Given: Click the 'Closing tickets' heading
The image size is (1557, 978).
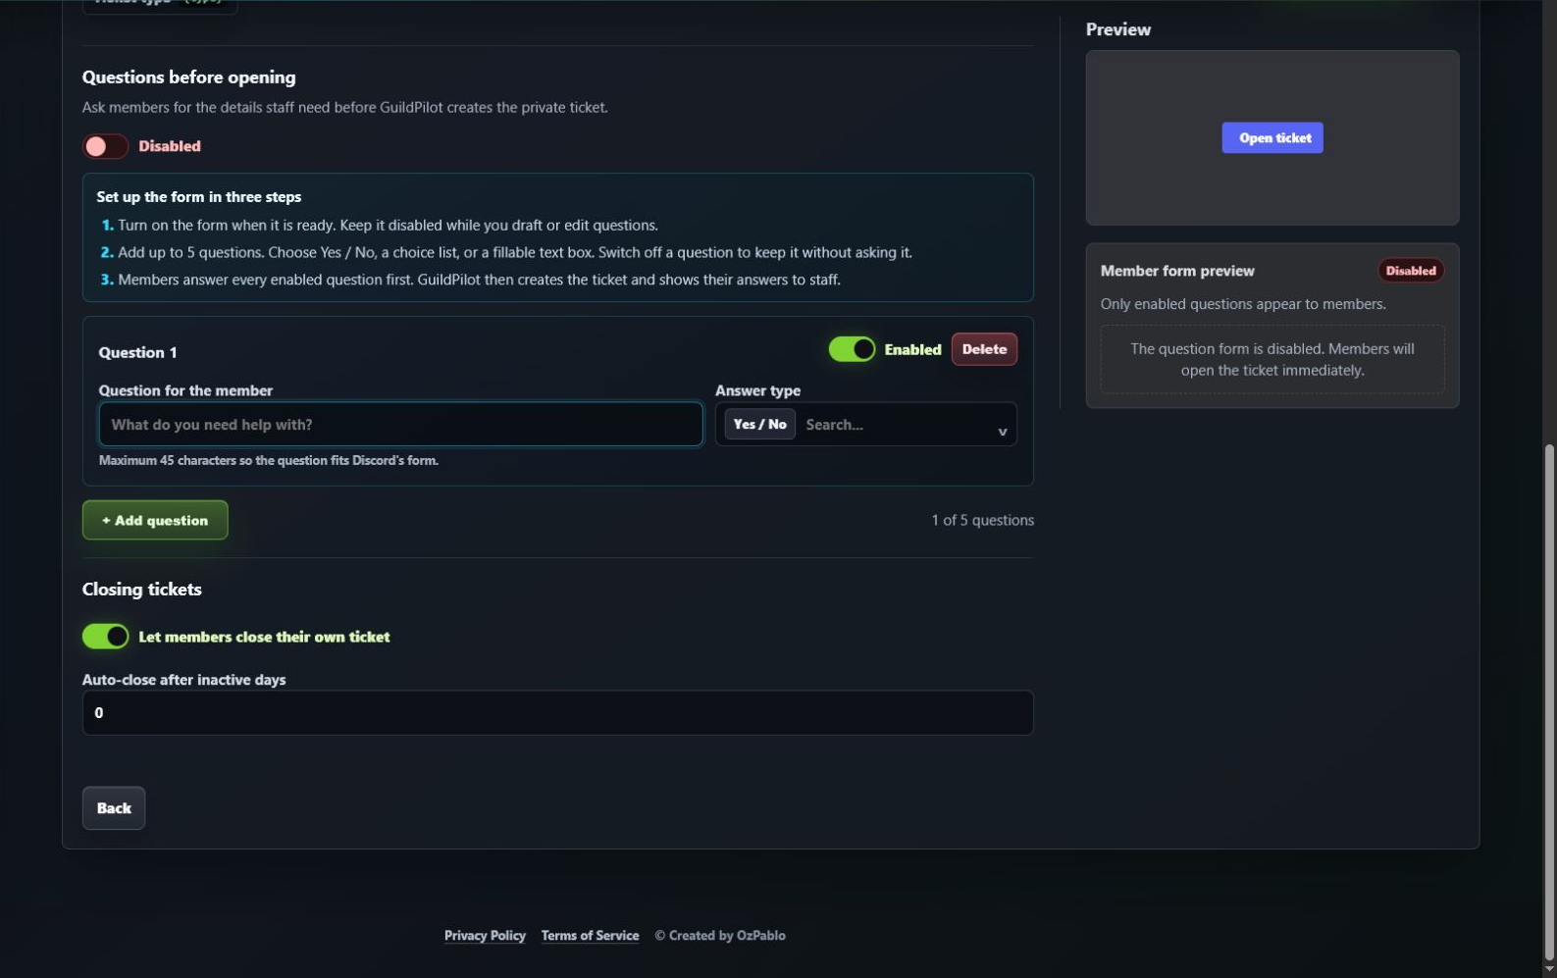Looking at the screenshot, I should click(x=141, y=590).
